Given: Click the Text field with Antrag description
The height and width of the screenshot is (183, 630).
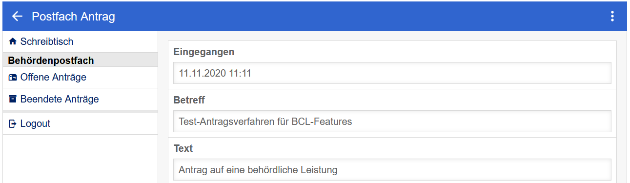Looking at the screenshot, I should pos(392,170).
